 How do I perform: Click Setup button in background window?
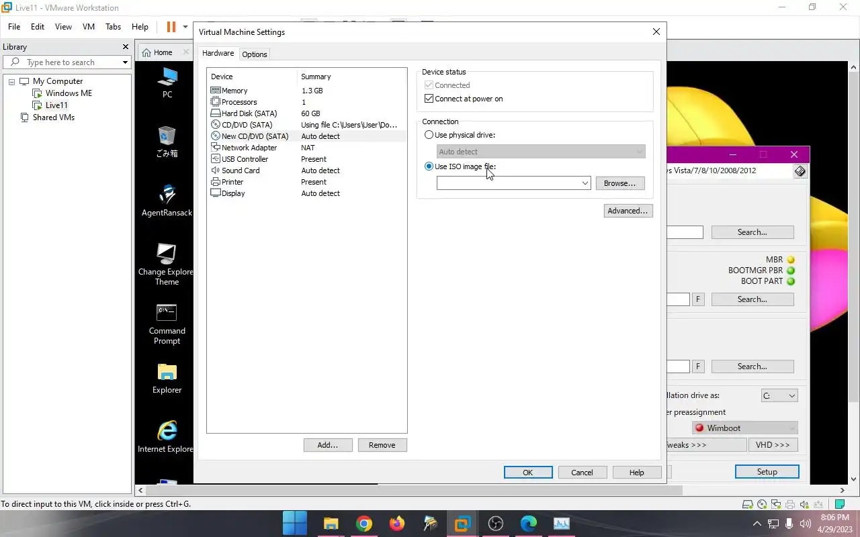click(767, 472)
